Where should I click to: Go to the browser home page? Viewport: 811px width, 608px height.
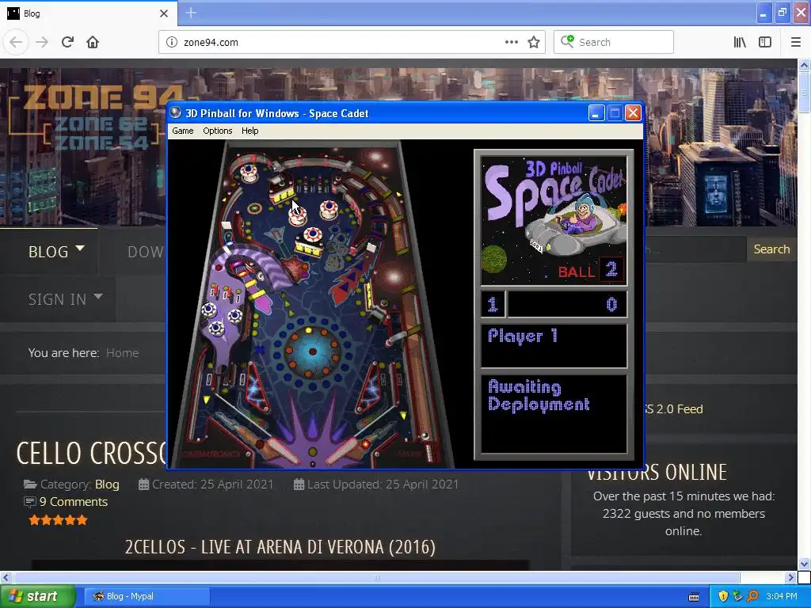(93, 42)
